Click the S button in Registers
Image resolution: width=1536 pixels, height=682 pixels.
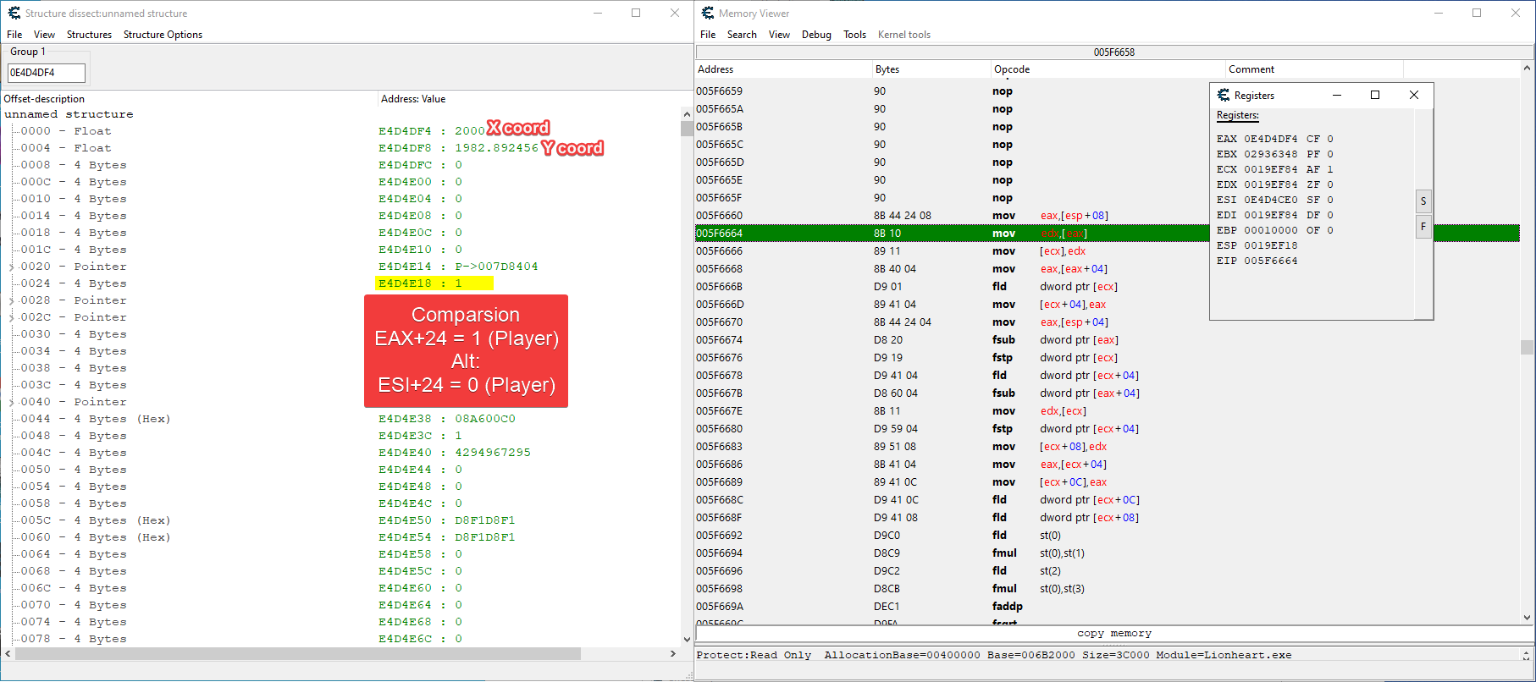coord(1423,201)
